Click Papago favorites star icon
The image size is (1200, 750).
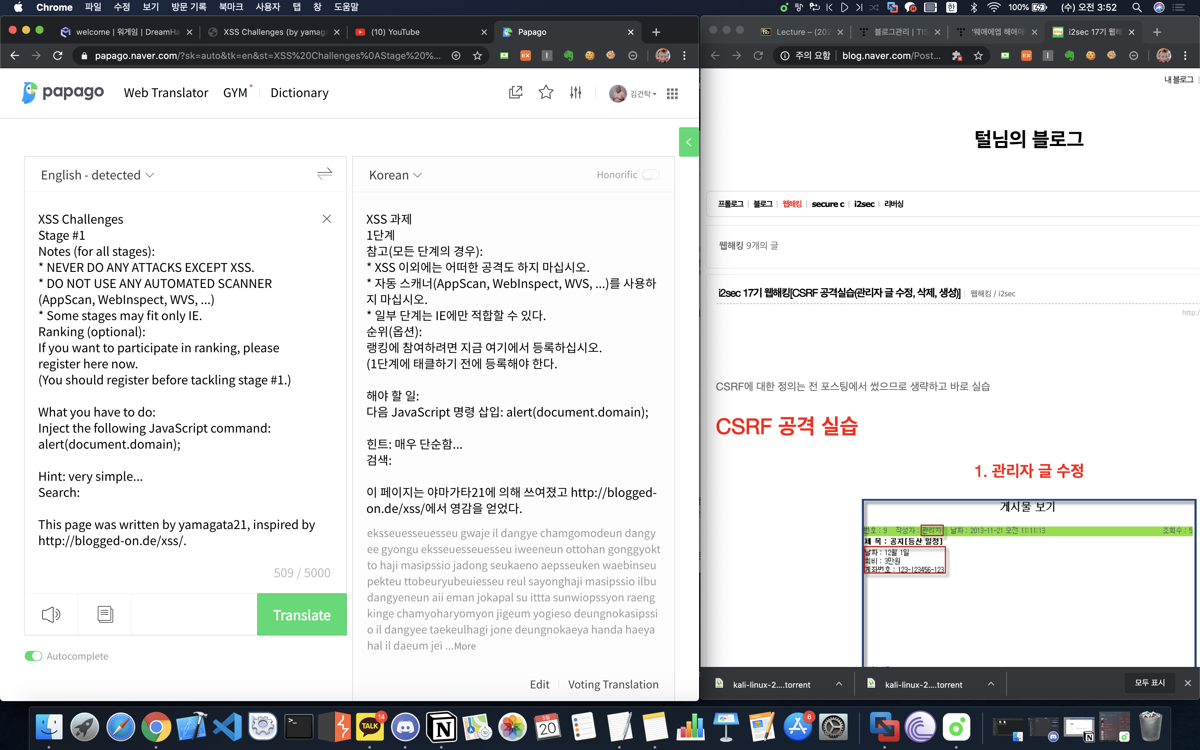(545, 92)
